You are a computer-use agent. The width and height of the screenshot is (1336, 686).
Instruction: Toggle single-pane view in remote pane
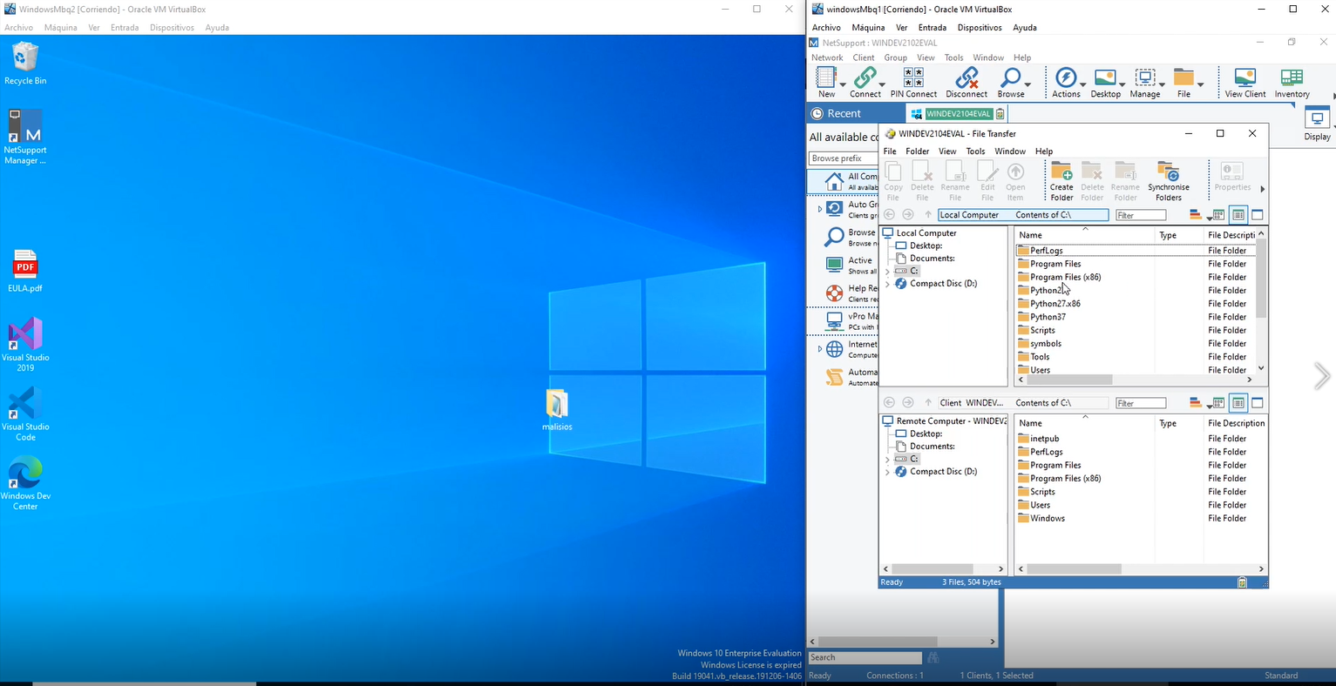point(1257,403)
